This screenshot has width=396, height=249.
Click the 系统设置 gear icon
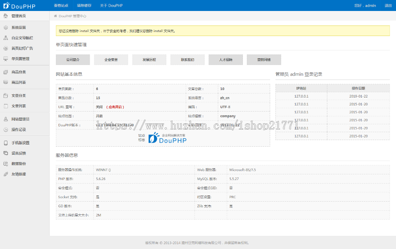click(x=6, y=27)
